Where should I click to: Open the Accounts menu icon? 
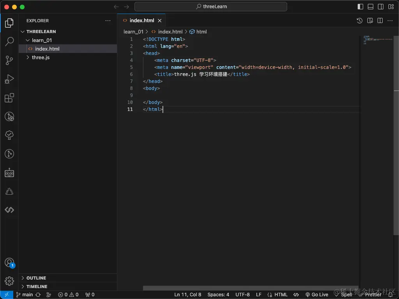pos(9,262)
